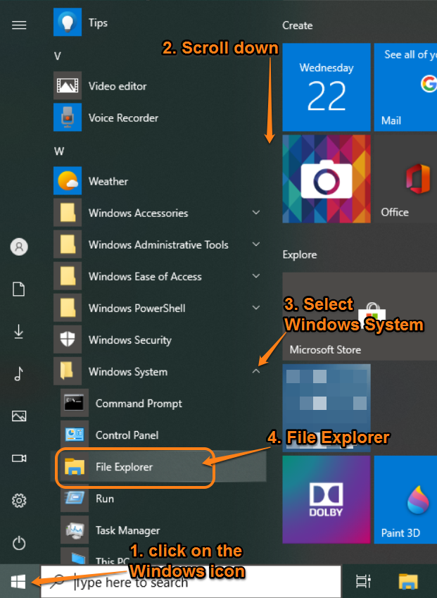Open the Wednesday 22 calendar tile
The image size is (437, 598).
click(x=326, y=87)
